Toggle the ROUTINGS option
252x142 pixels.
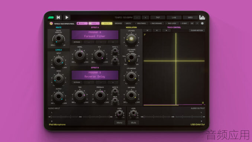[140, 23]
